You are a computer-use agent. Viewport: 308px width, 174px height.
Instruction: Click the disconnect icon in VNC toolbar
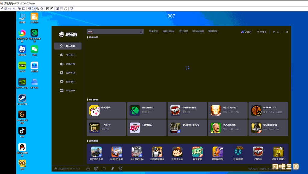pyautogui.click(x=72, y=9)
